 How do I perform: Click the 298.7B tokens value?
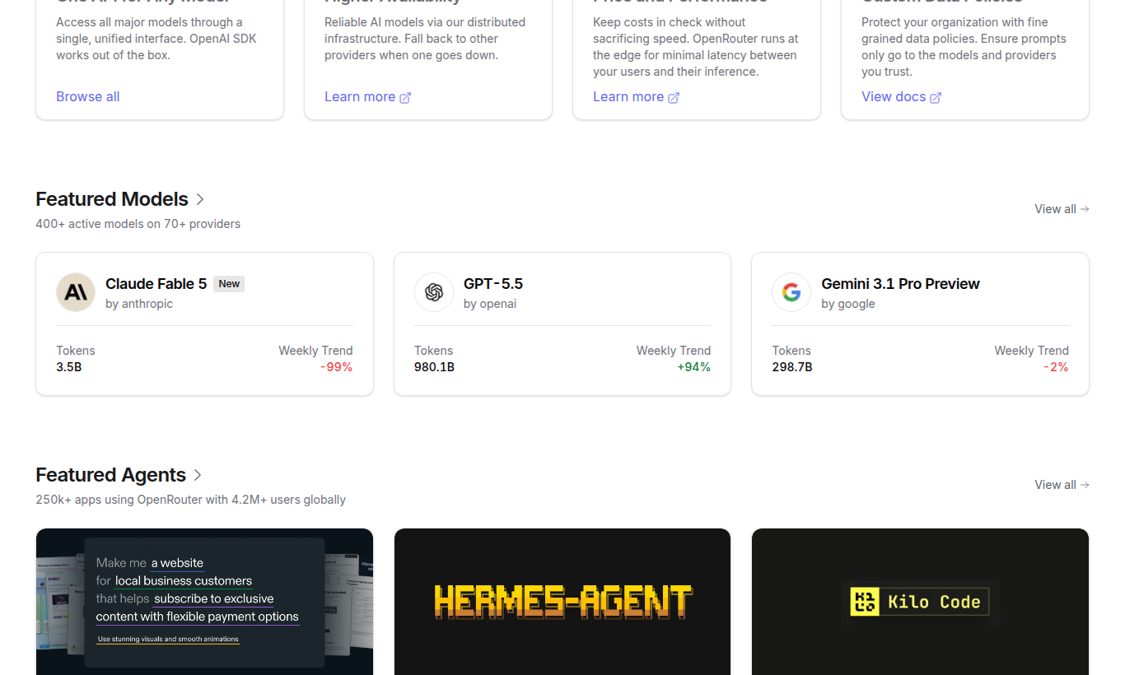point(792,367)
